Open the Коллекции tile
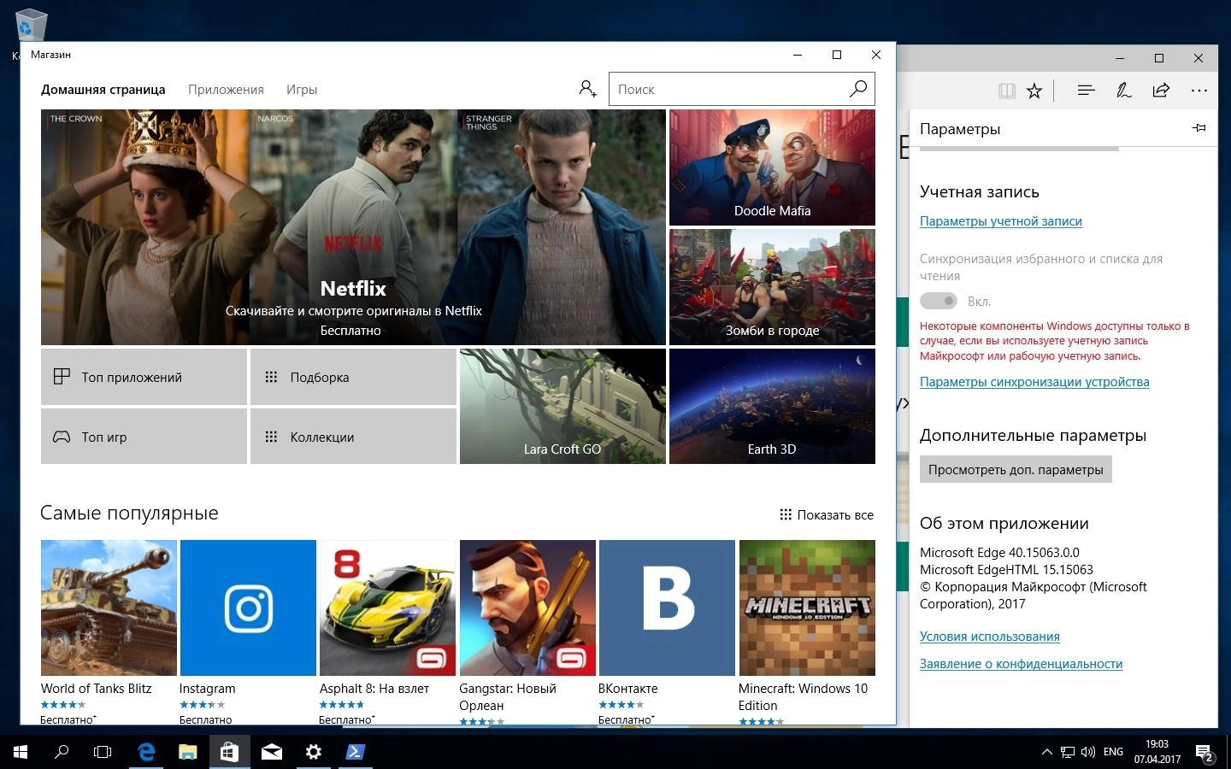 coord(353,437)
